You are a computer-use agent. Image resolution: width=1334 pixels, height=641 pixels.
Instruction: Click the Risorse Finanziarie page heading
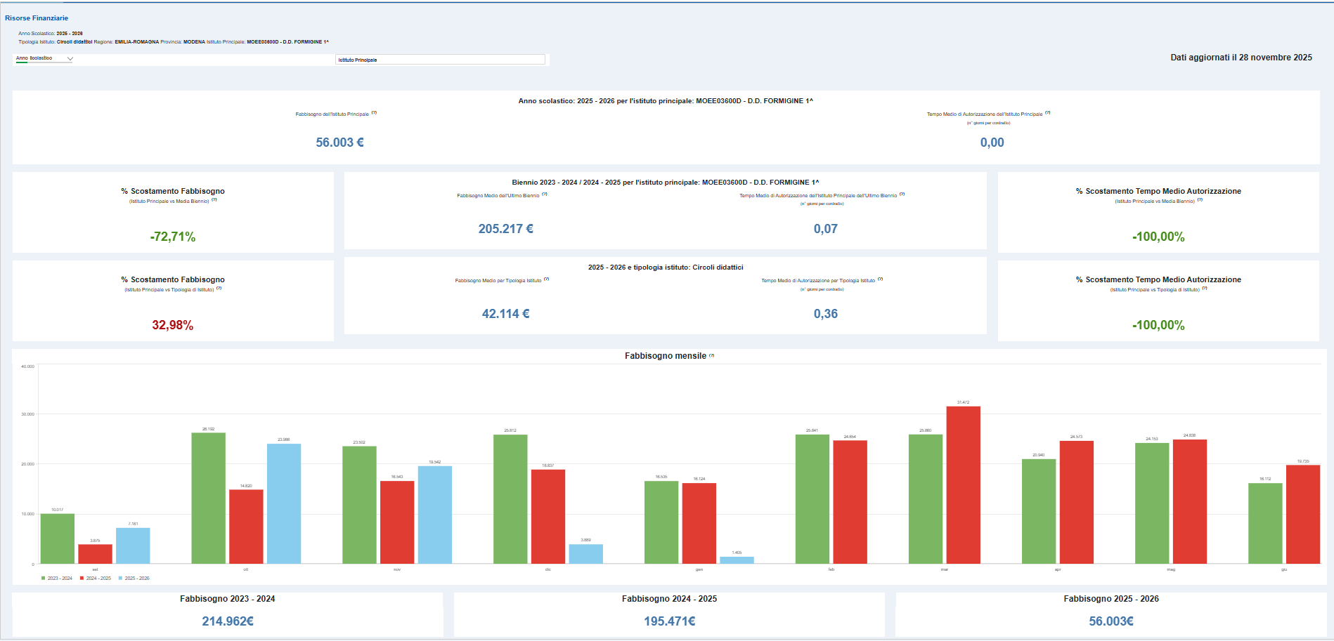tap(37, 18)
